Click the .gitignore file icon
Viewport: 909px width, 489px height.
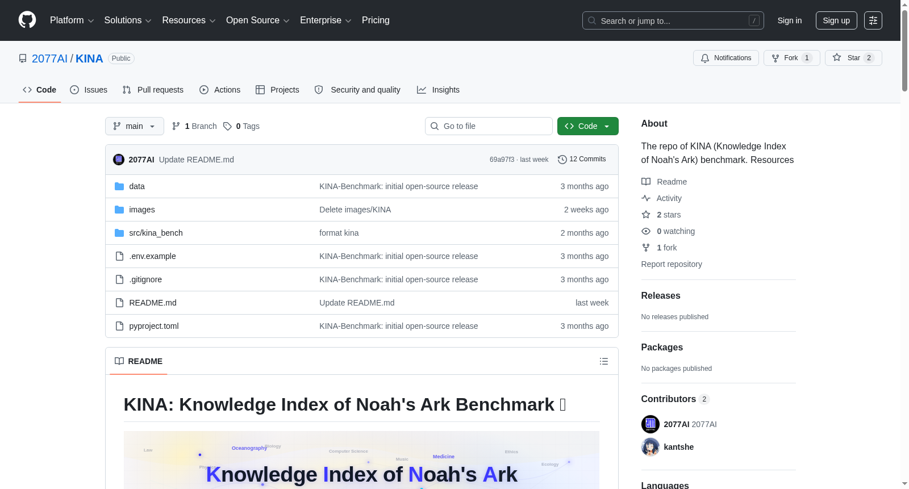click(119, 279)
